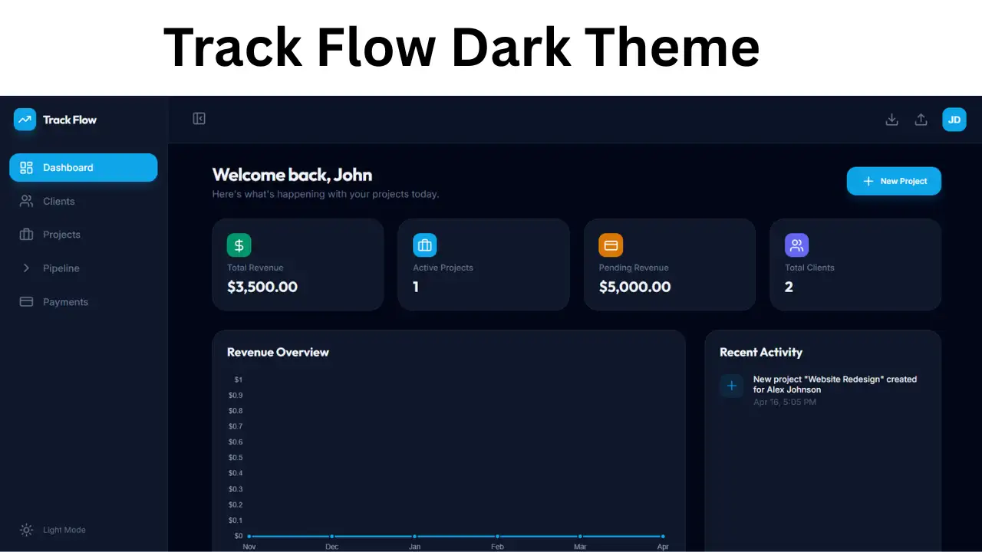Click the Mar data point on chart
The image size is (982, 552).
pos(580,536)
